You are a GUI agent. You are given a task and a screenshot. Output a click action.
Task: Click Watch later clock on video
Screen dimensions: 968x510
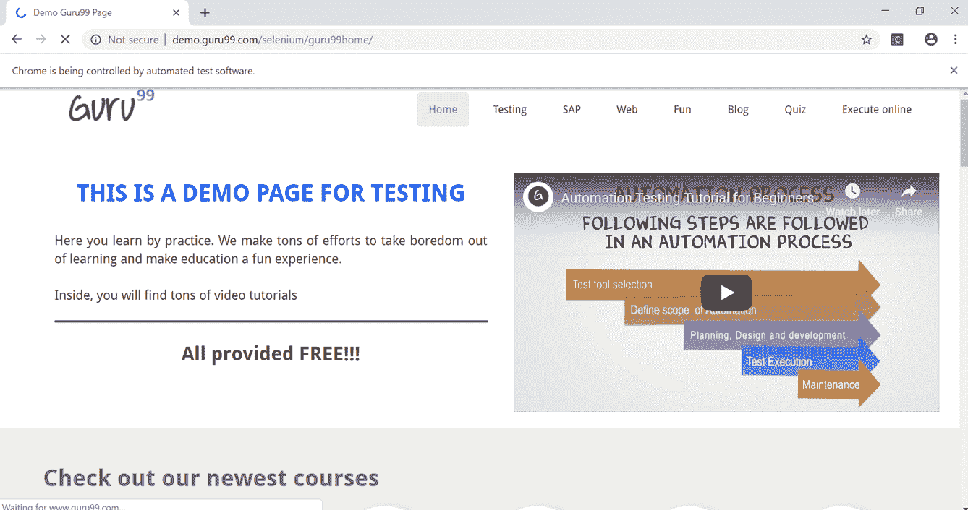tap(853, 199)
